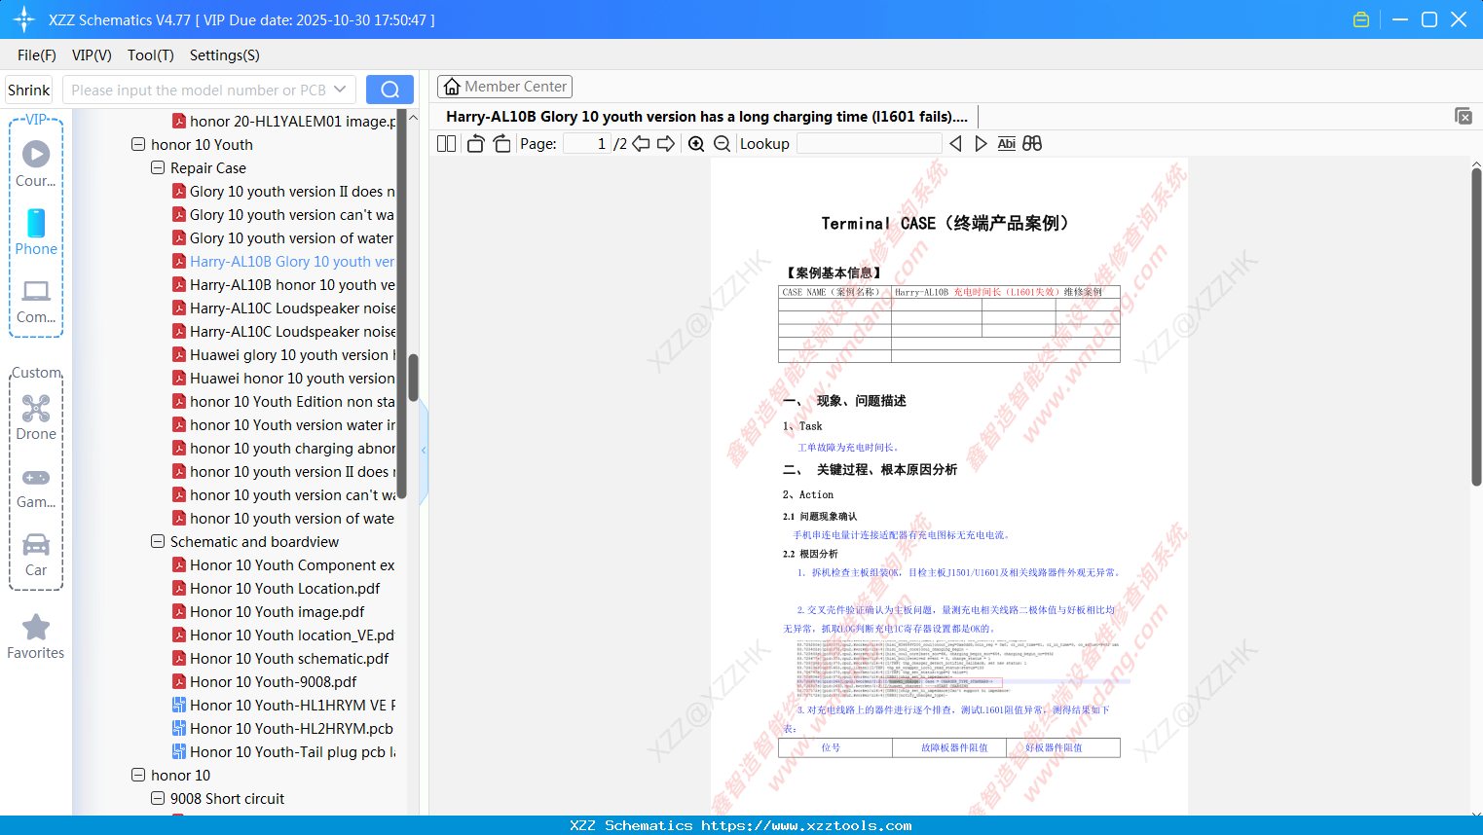Open 'Glory 10 youth version II does' PDF
This screenshot has width=1483, height=835.
pyautogui.click(x=284, y=191)
